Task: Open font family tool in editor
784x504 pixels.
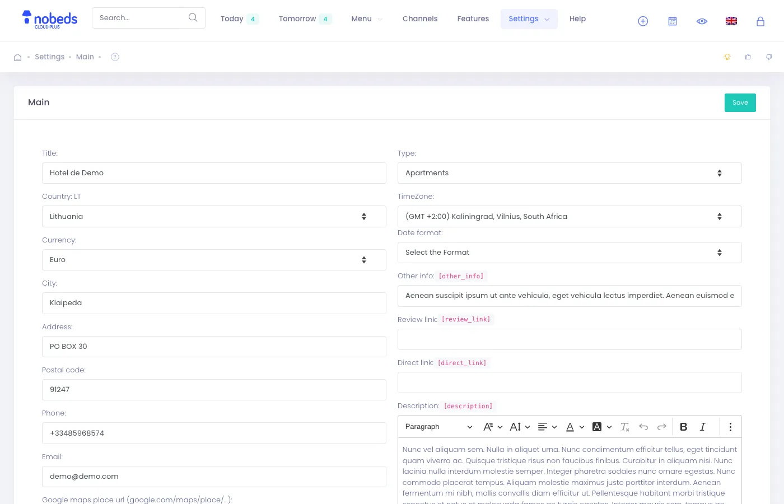Action: (x=493, y=427)
